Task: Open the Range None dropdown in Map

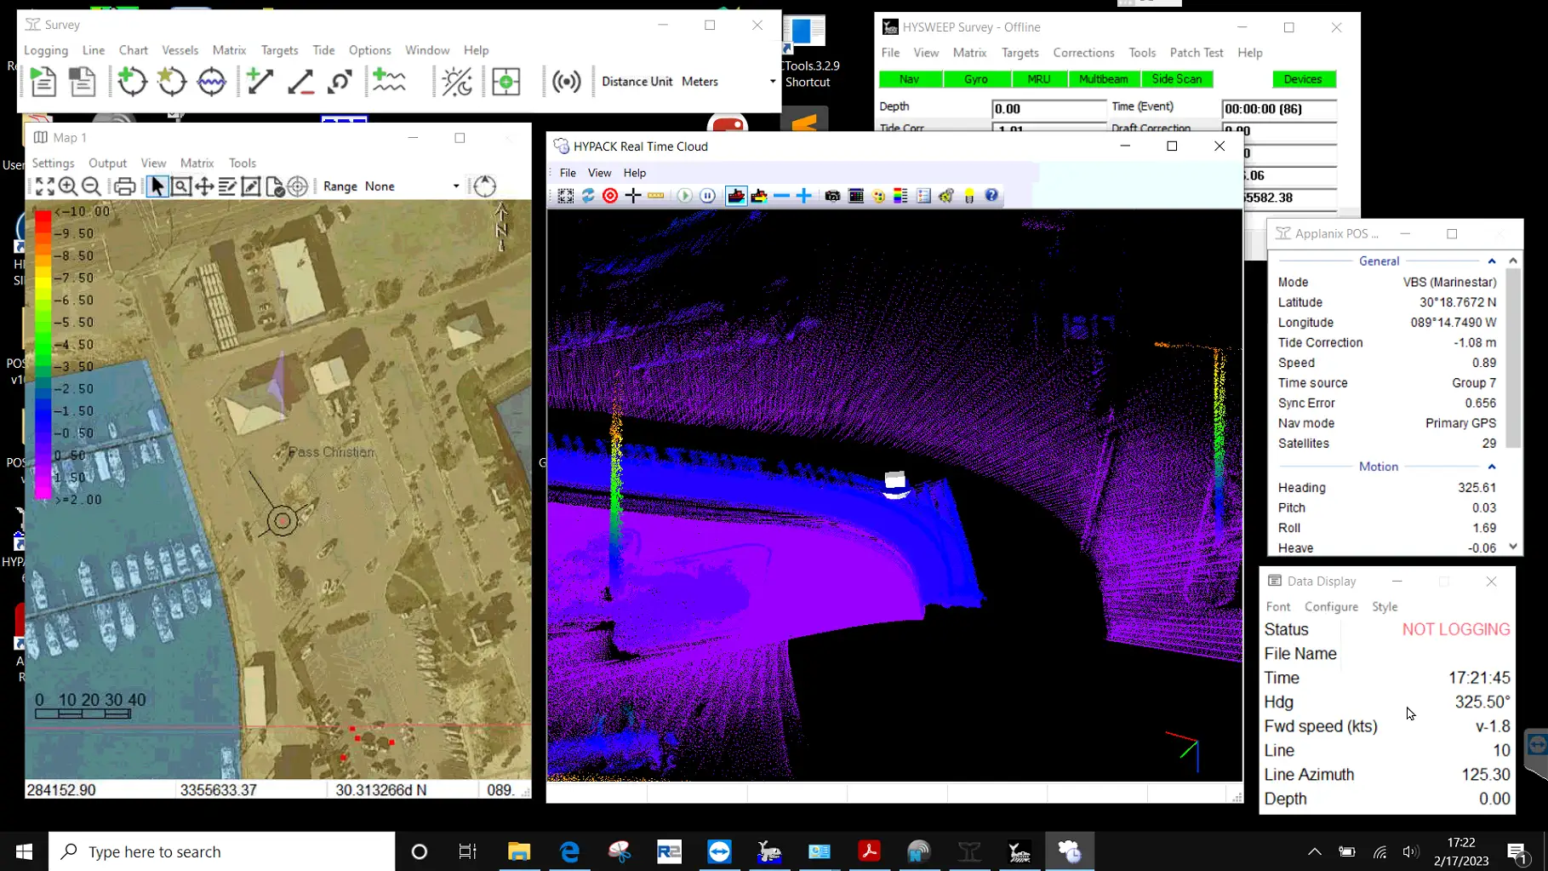Action: click(456, 186)
